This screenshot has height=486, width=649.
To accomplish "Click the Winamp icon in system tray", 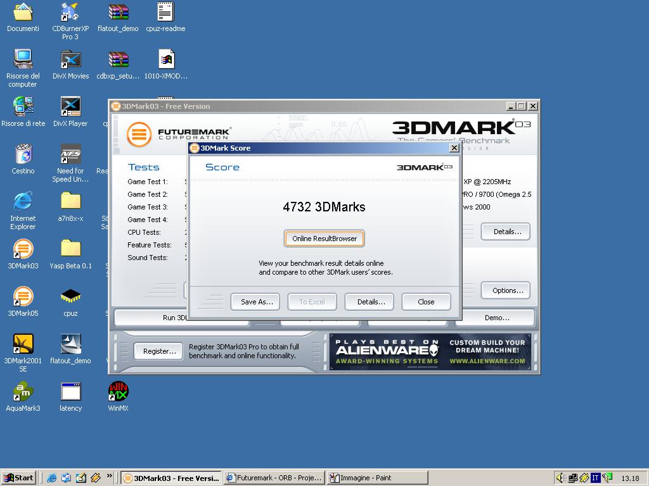I will coord(584,478).
